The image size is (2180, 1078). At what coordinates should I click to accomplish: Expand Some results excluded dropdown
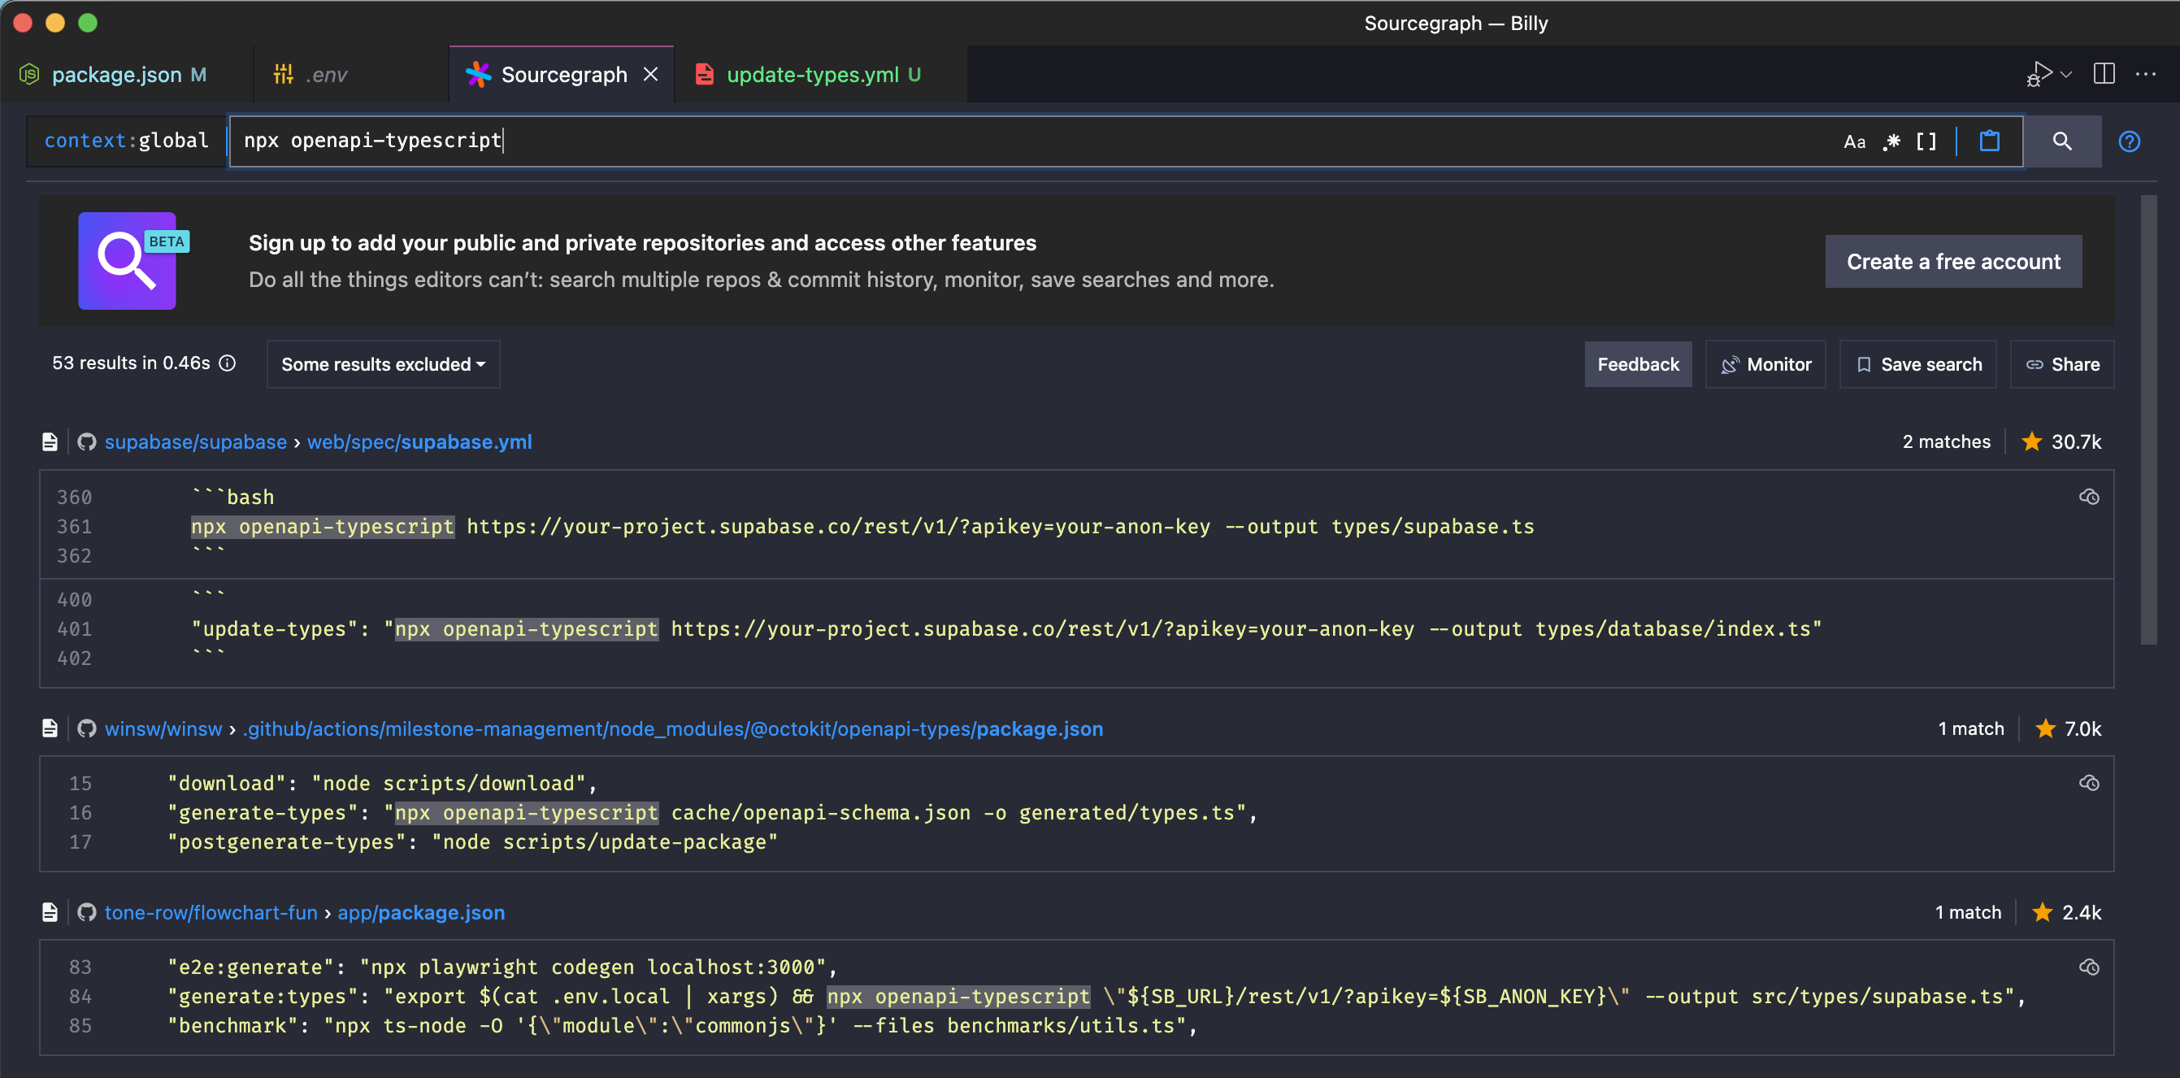[x=384, y=365]
